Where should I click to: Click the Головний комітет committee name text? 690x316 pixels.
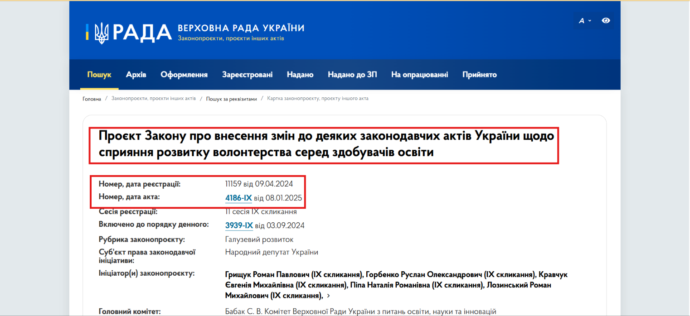[361, 311]
